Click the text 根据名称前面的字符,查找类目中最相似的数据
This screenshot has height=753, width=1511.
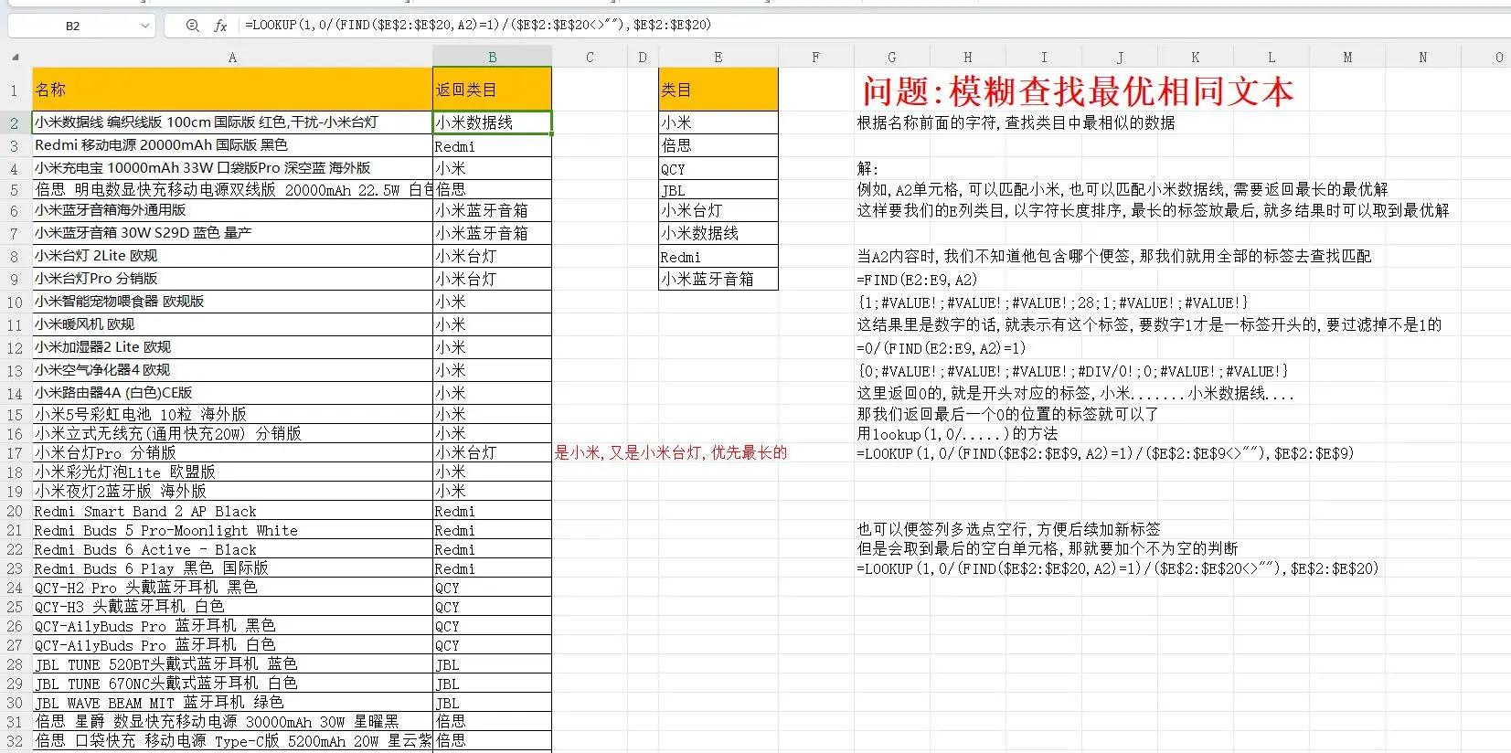1016,122
